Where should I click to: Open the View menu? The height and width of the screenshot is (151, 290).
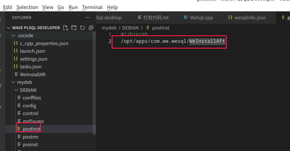click(x=48, y=7)
